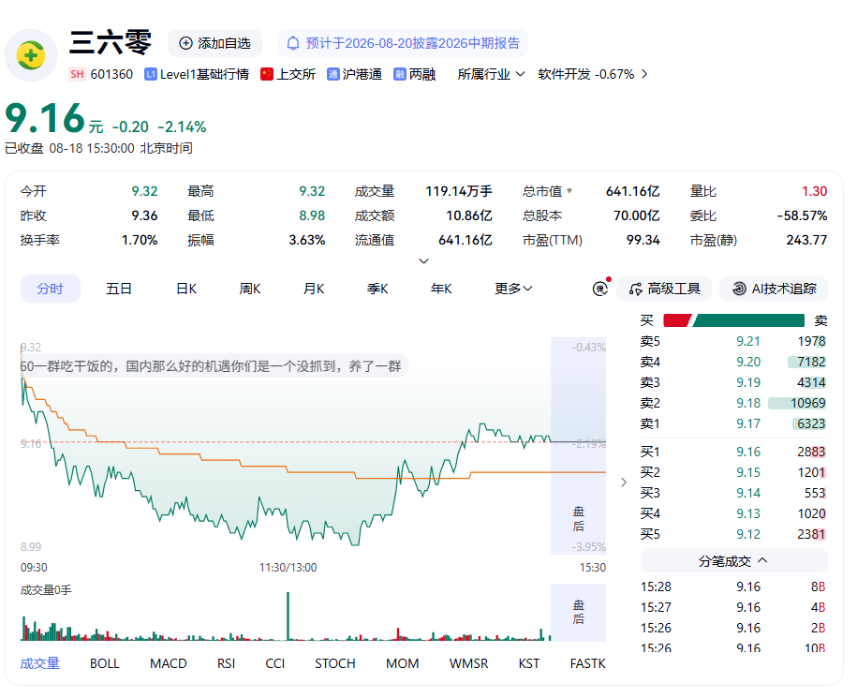Open the 2026 interim report disclosure notice
Screen dimensions: 857x698
click(x=402, y=43)
